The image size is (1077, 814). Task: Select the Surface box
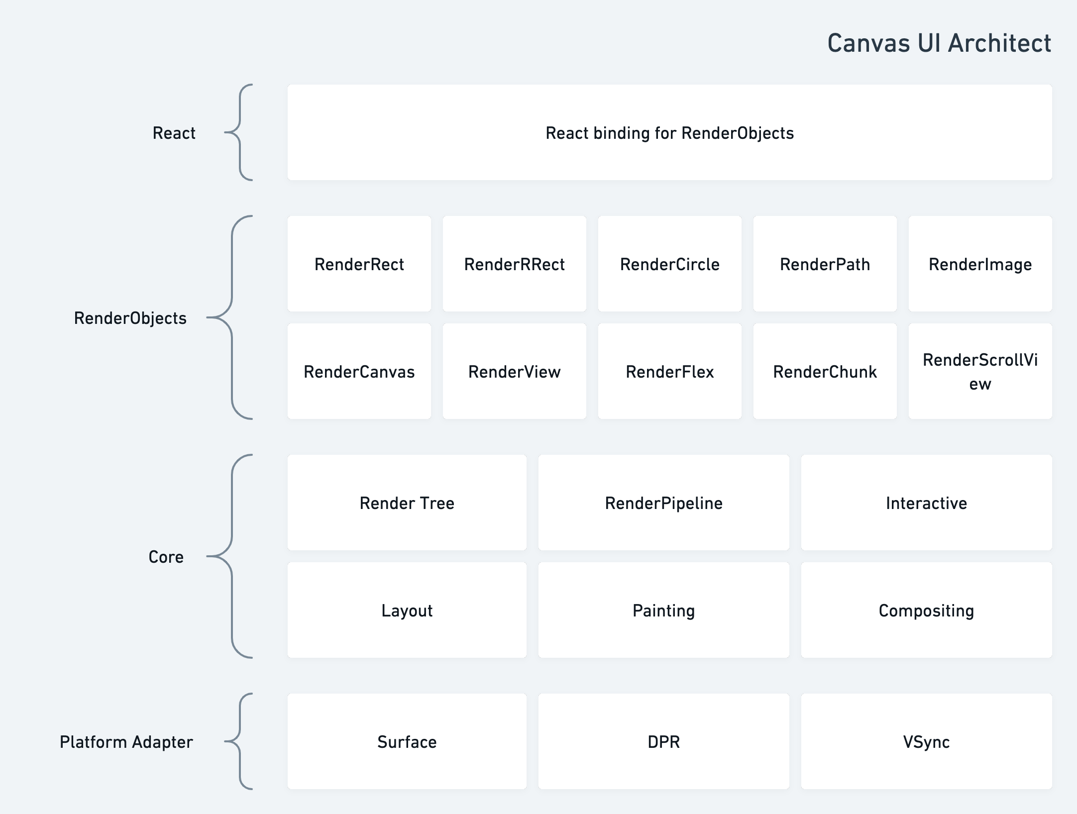407,741
